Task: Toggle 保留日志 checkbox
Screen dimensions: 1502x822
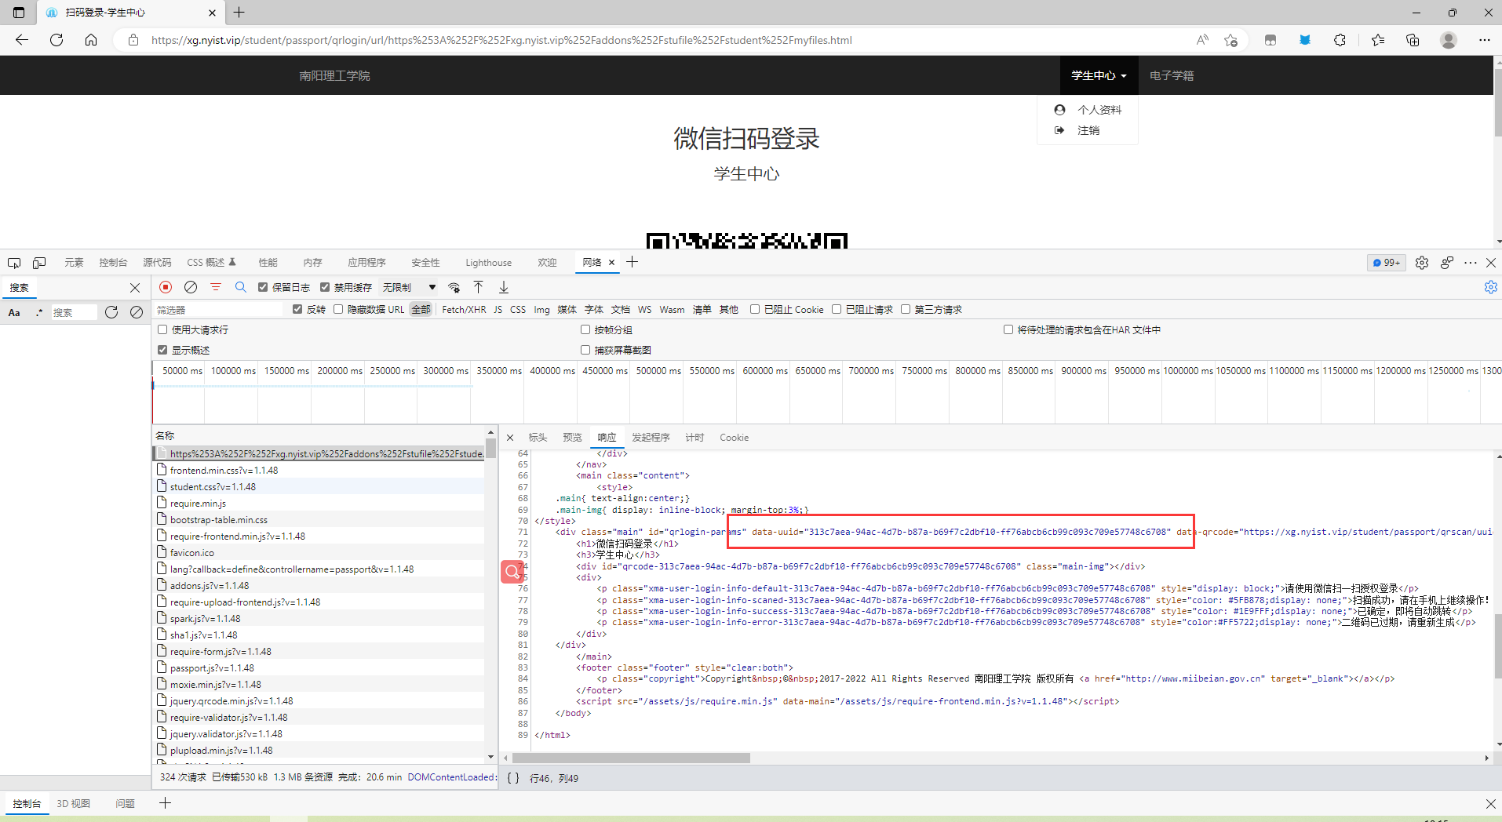Action: pyautogui.click(x=263, y=287)
